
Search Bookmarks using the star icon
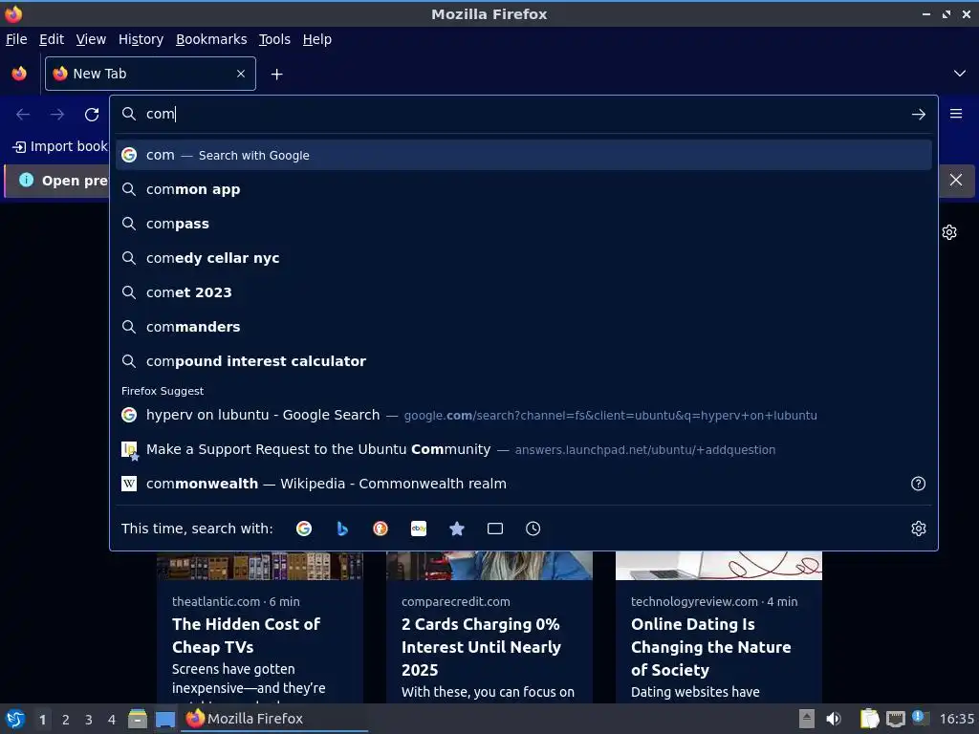click(x=457, y=529)
